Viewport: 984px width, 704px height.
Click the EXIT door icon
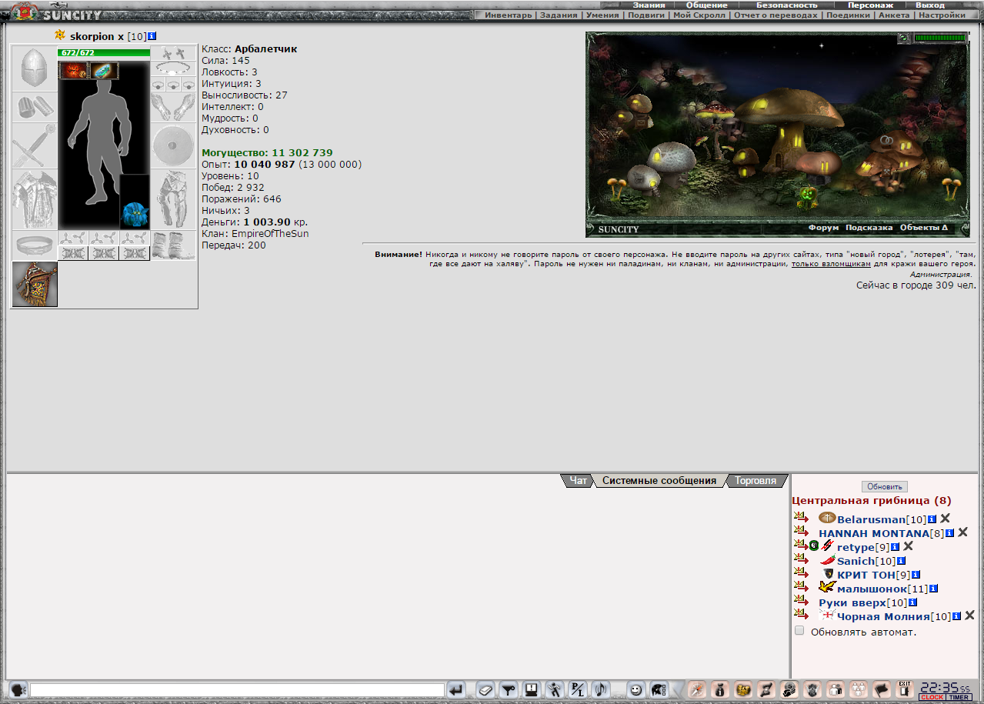[904, 689]
